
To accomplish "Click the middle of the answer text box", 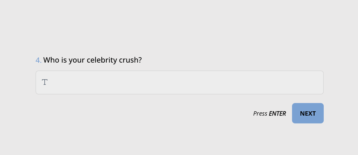I will pyautogui.click(x=179, y=82).
